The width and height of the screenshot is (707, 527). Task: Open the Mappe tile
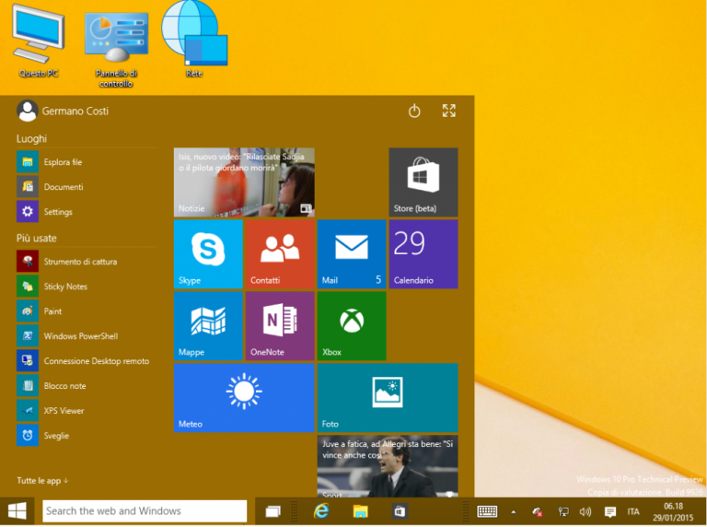(208, 326)
